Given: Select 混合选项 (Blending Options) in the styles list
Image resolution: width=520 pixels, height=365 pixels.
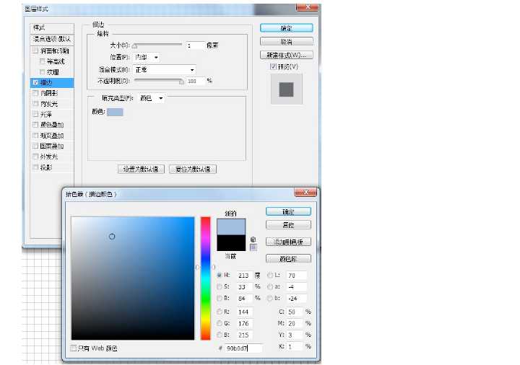Looking at the screenshot, I should click(x=51, y=39).
